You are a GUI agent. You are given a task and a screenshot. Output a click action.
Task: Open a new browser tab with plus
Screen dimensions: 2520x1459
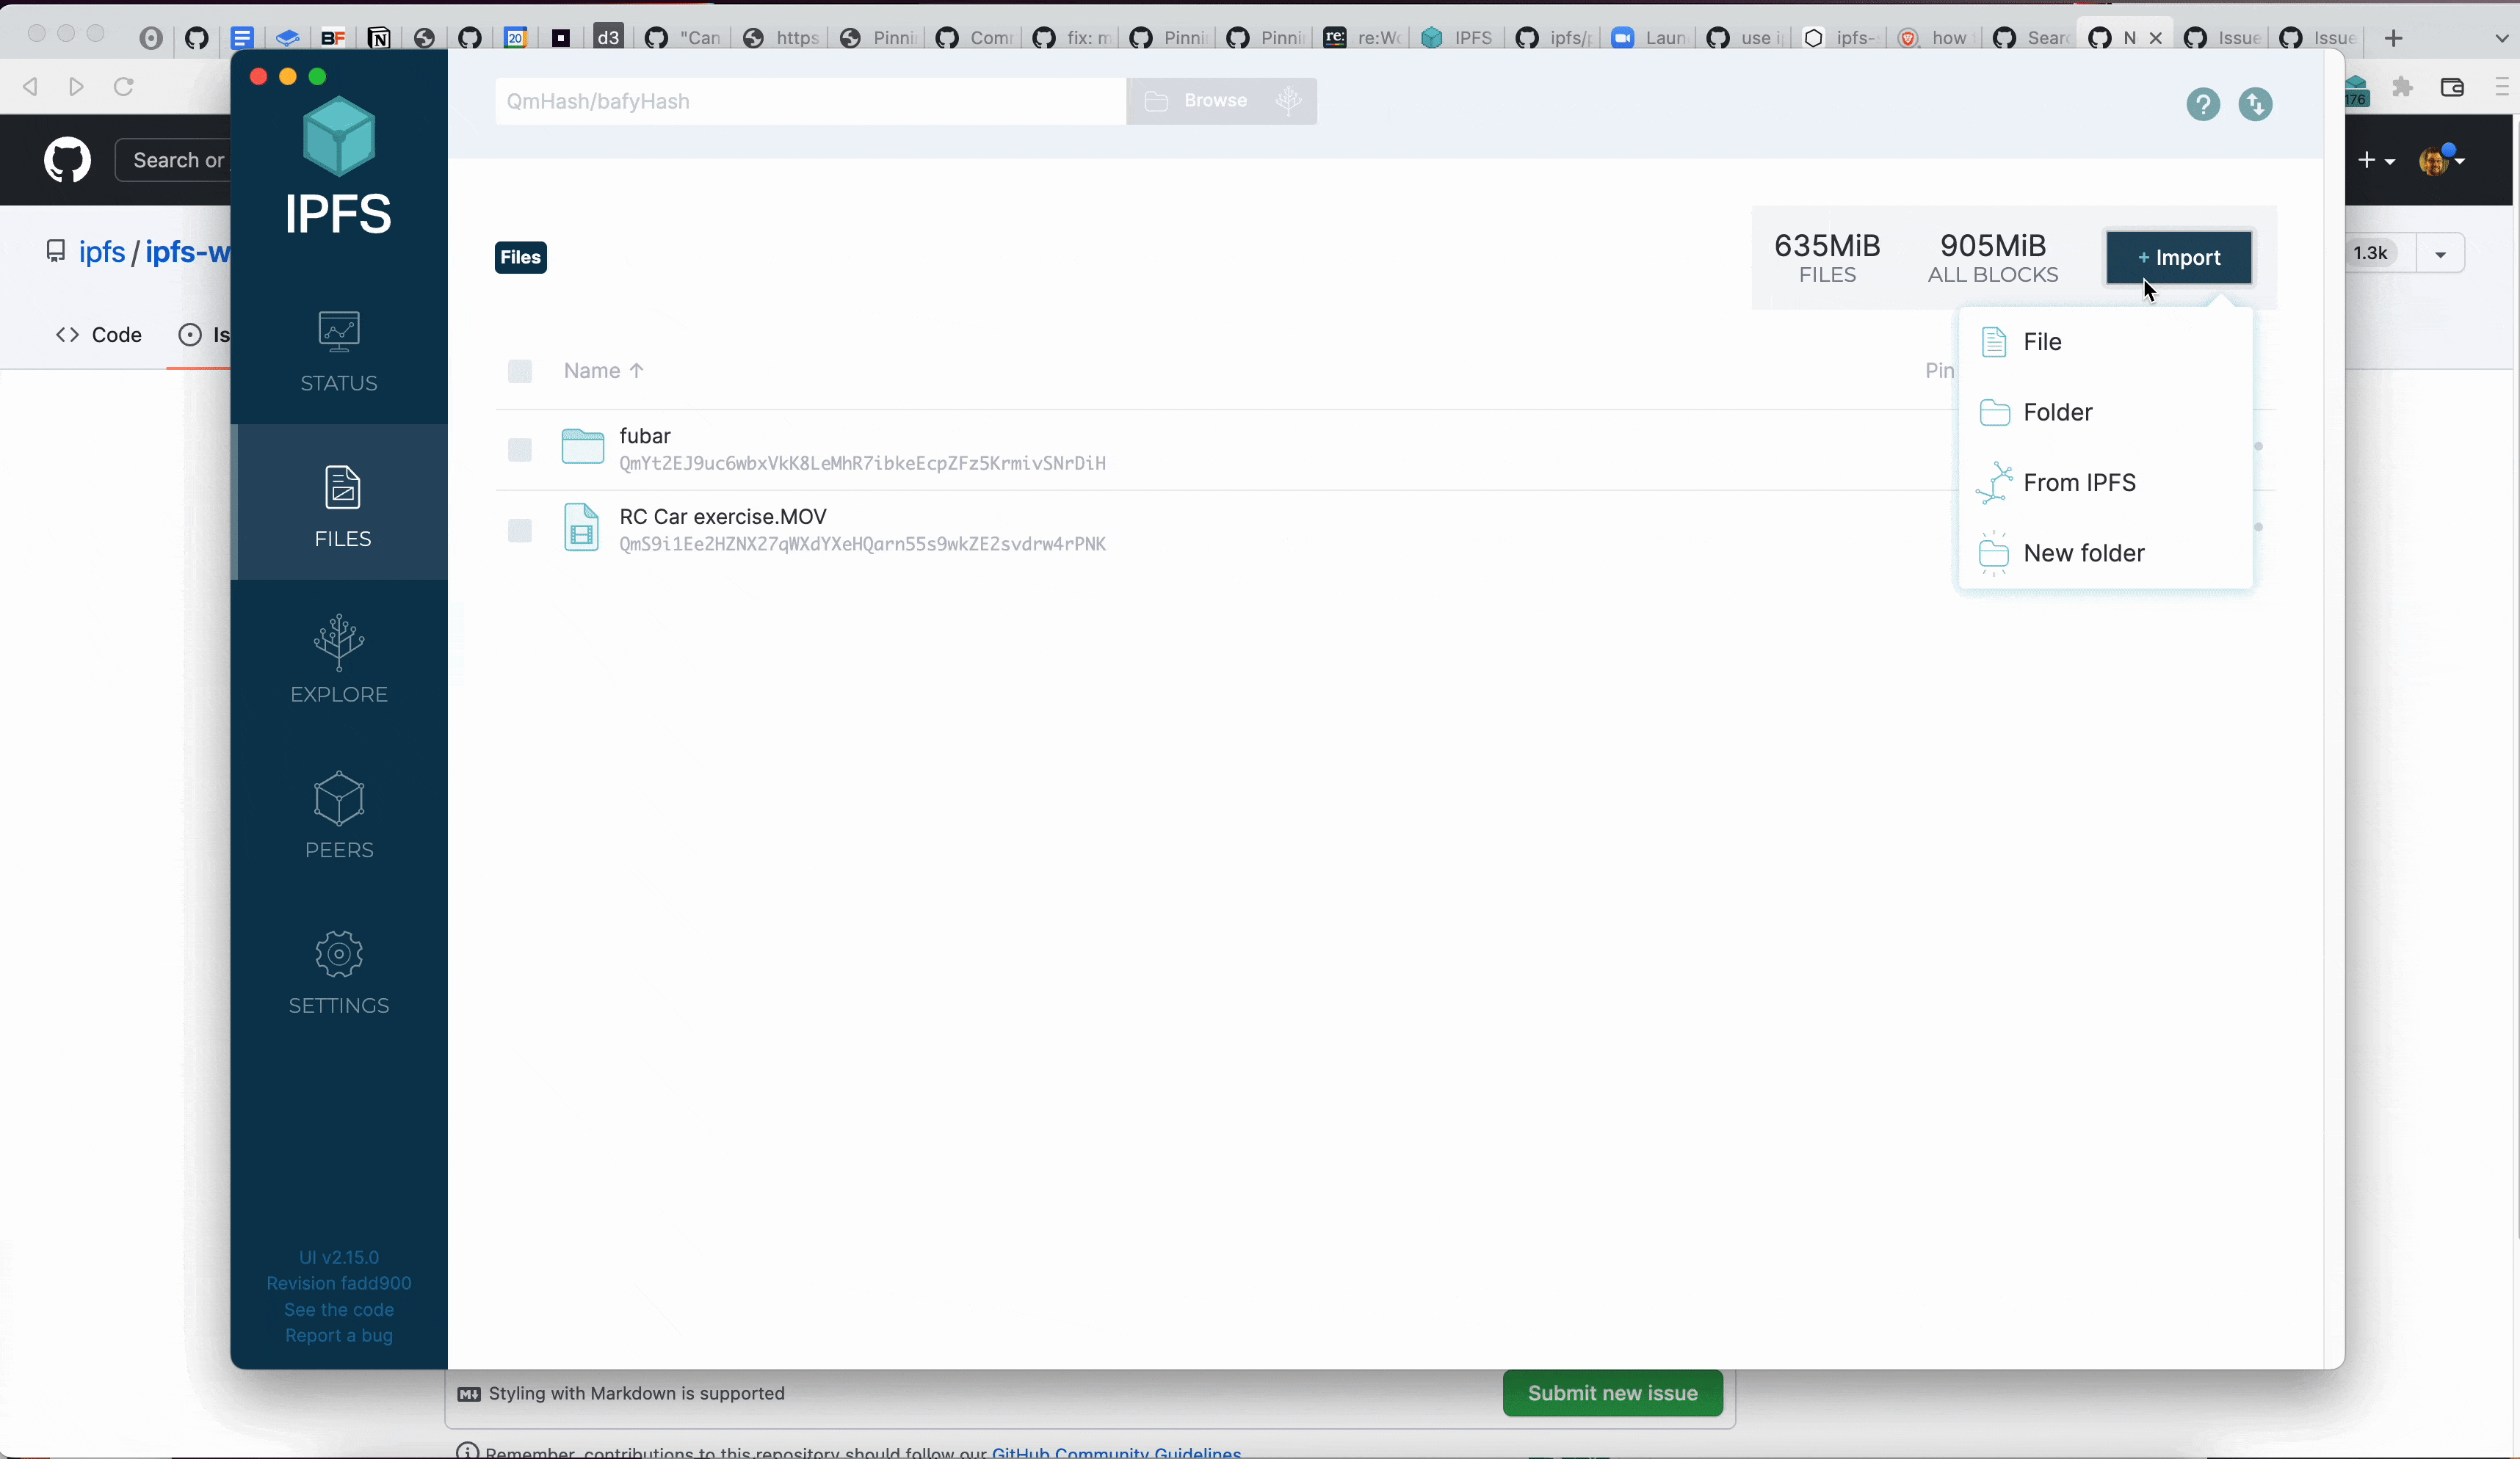[x=2394, y=38]
